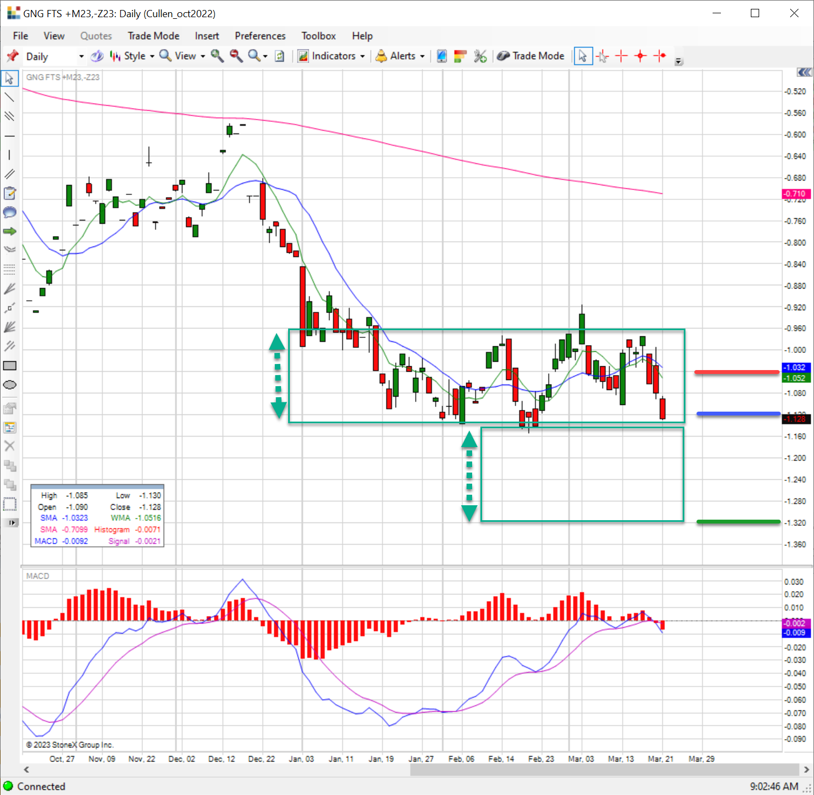Select the parallel channel lines tool
The image size is (814, 795).
coord(9,116)
